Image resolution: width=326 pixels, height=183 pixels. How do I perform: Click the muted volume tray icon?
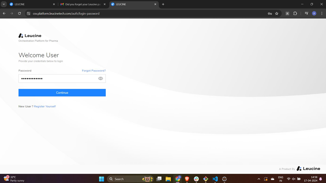[x=294, y=179]
